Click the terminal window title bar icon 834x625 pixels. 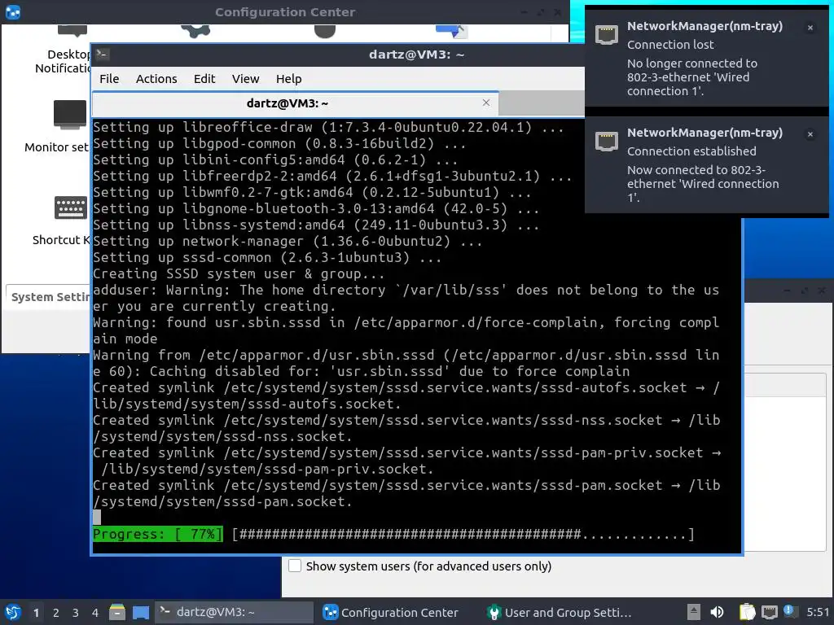point(103,55)
